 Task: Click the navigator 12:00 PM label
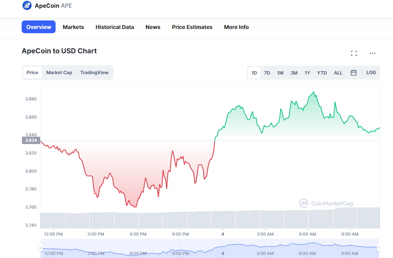pos(53,253)
